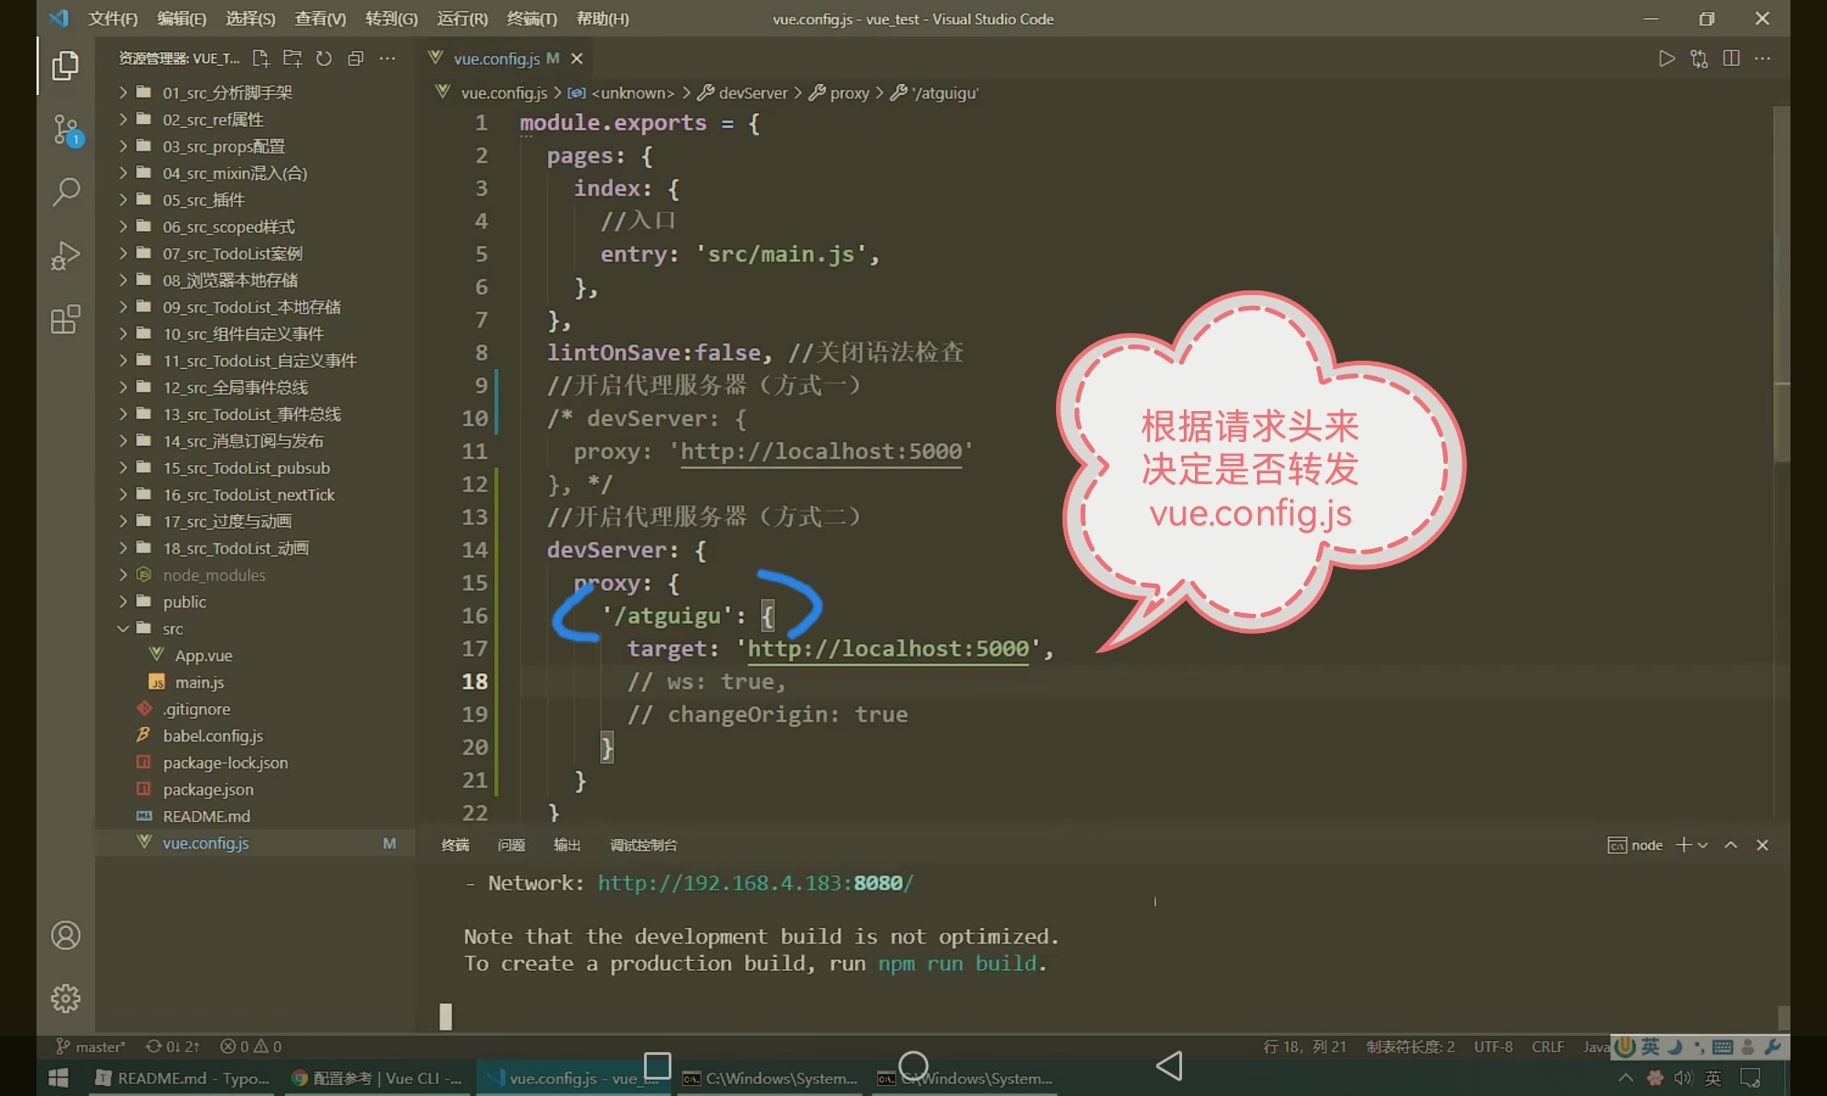Refresh the file explorer
Screen dimensions: 1827x1096
click(x=323, y=58)
